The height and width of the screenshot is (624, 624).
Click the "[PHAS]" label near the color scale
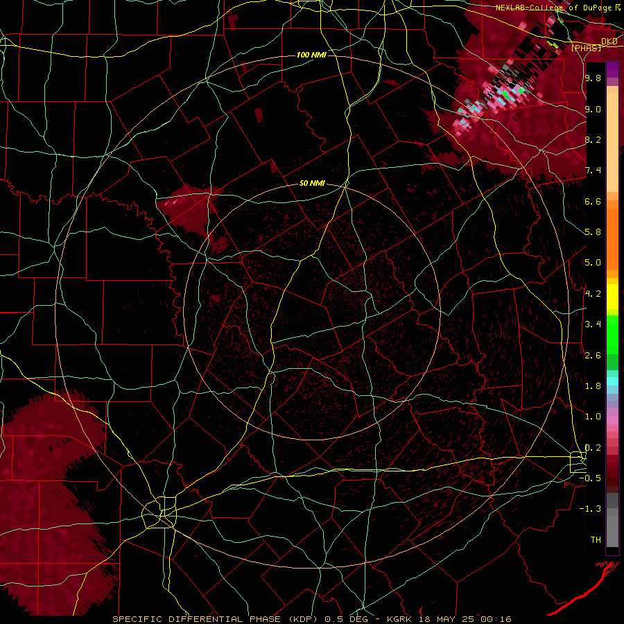(586, 48)
